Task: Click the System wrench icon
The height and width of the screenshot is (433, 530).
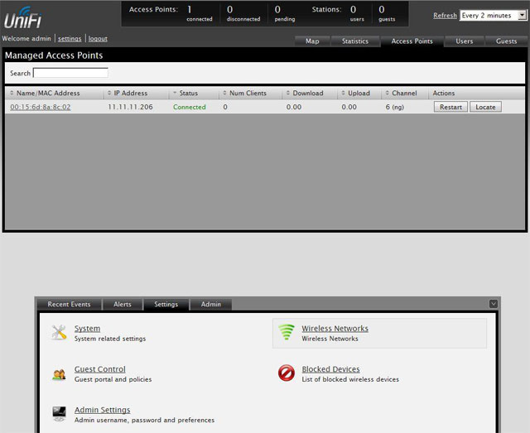Action: (x=59, y=332)
